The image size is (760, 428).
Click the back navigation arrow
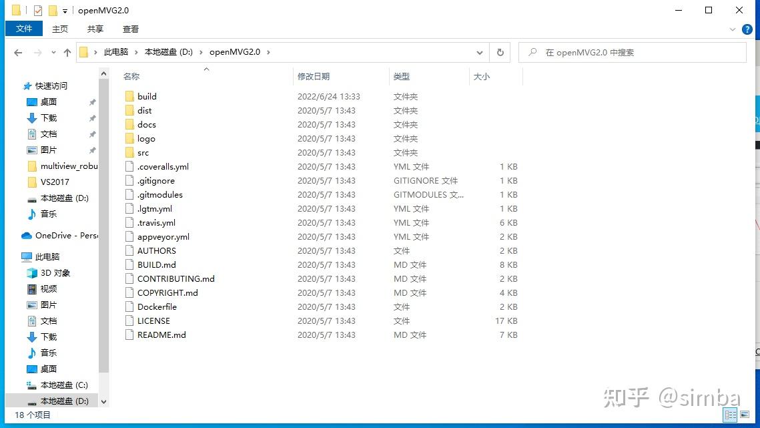(18, 52)
